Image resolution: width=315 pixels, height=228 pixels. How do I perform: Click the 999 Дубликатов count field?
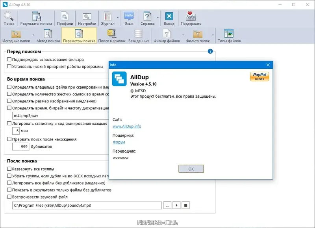click(x=21, y=146)
